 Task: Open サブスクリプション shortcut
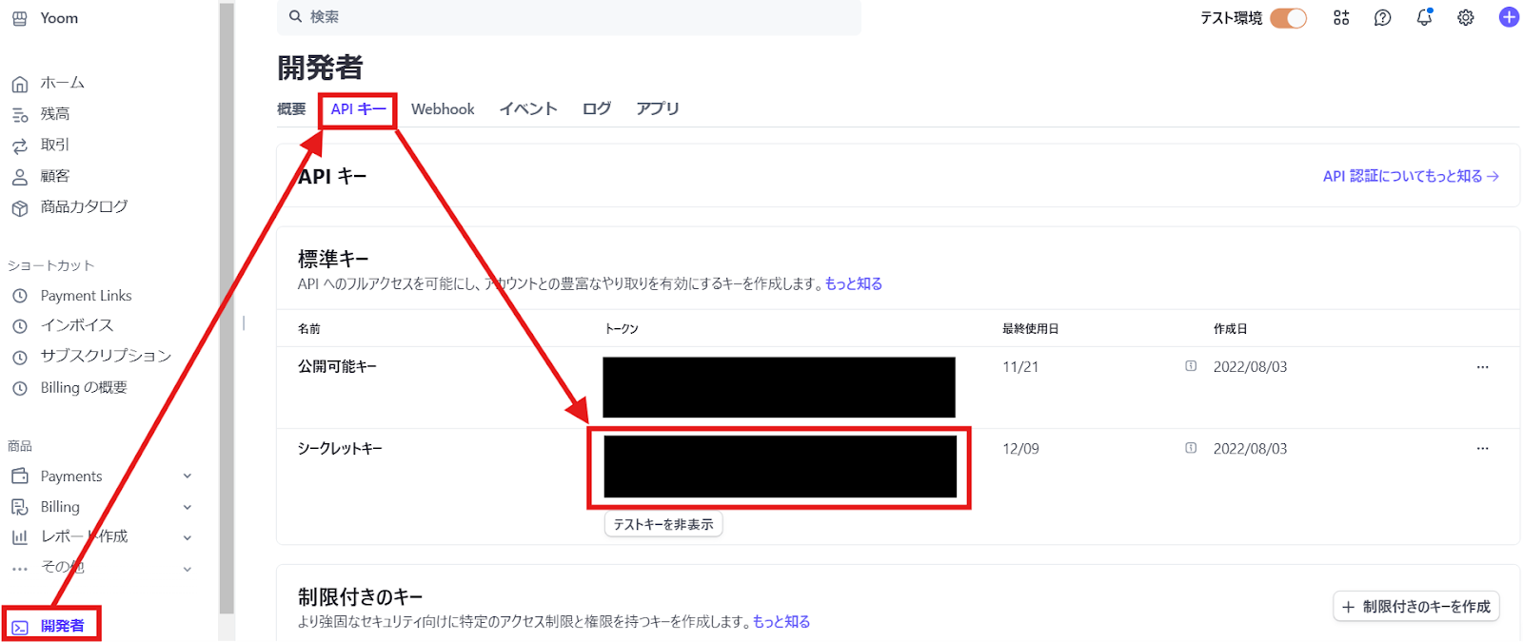(x=106, y=356)
